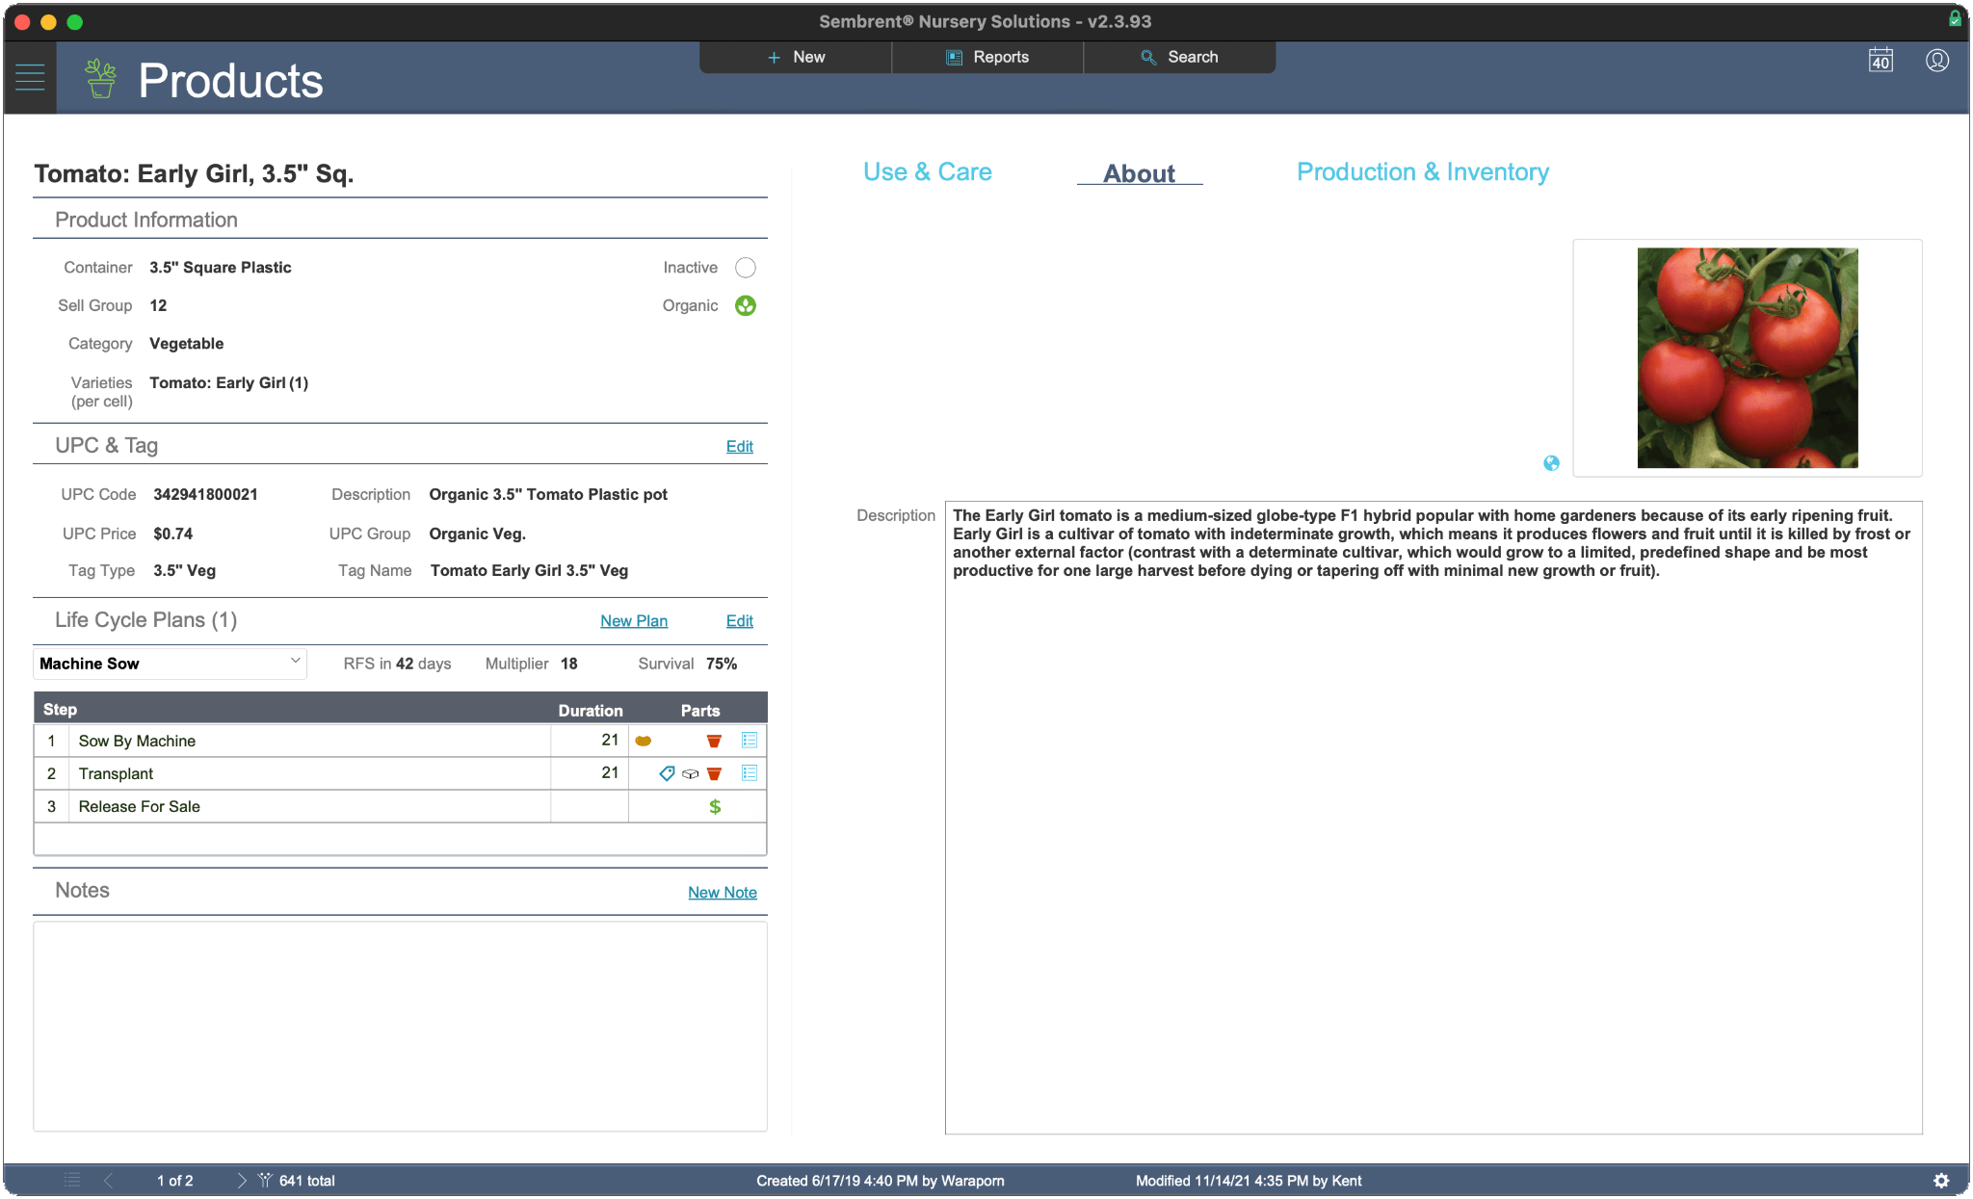Toggle the Organic indicator
This screenshot has width=1973, height=1199.
746,305
